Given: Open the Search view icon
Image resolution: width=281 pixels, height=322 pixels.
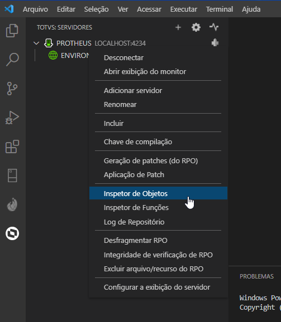Looking at the screenshot, I should point(12,60).
